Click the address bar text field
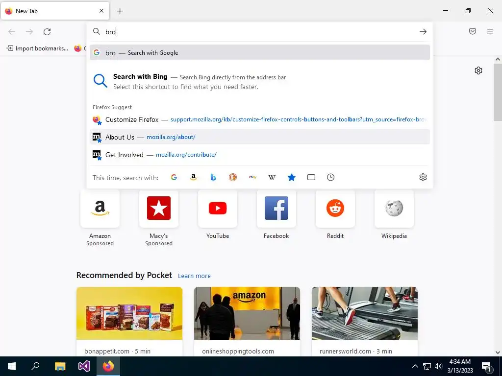Image resolution: width=502 pixels, height=376 pixels. point(259,32)
